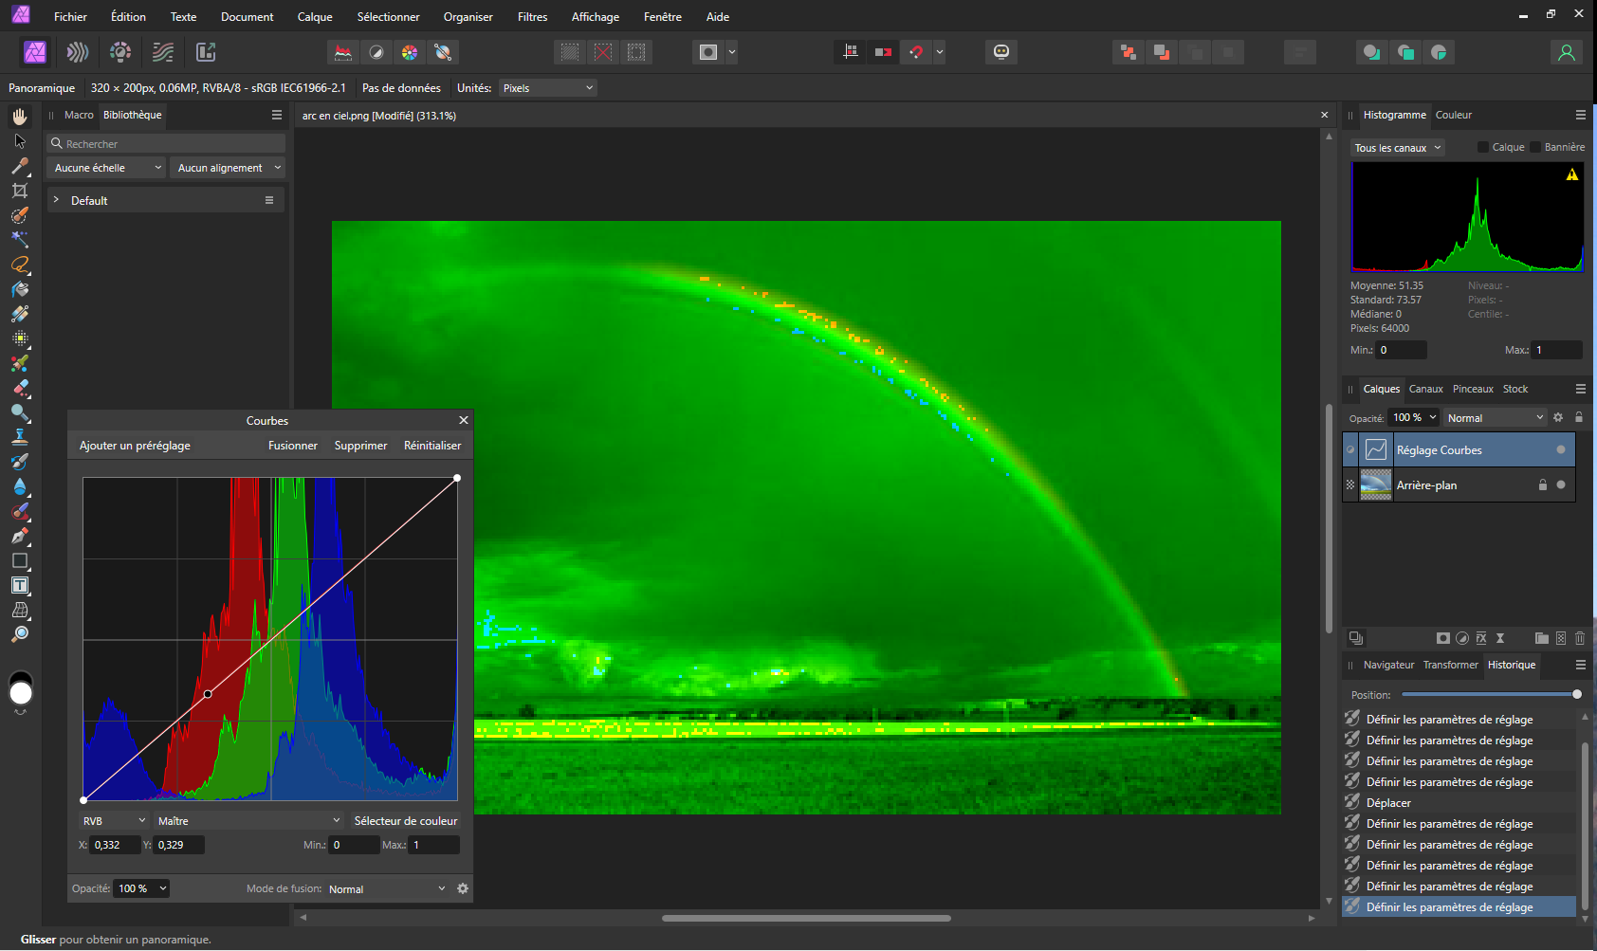Open the Unités Pixels dropdown
Image resolution: width=1597 pixels, height=951 pixels.
(547, 88)
